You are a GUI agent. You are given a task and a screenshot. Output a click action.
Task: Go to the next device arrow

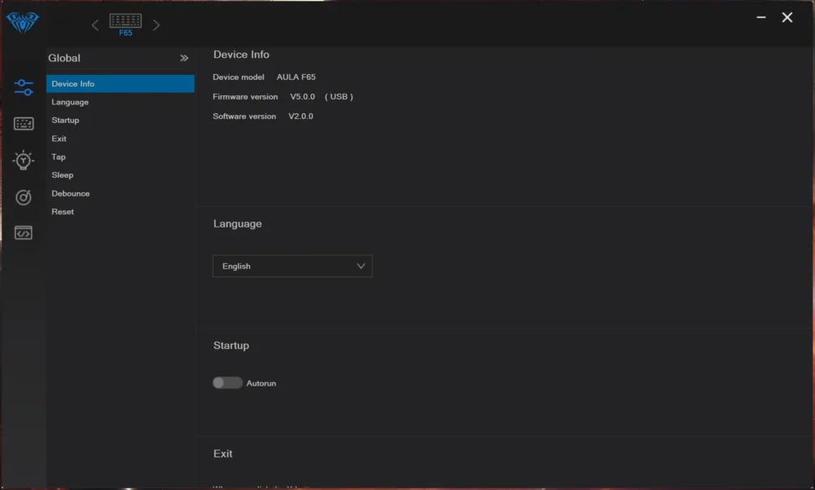156,25
